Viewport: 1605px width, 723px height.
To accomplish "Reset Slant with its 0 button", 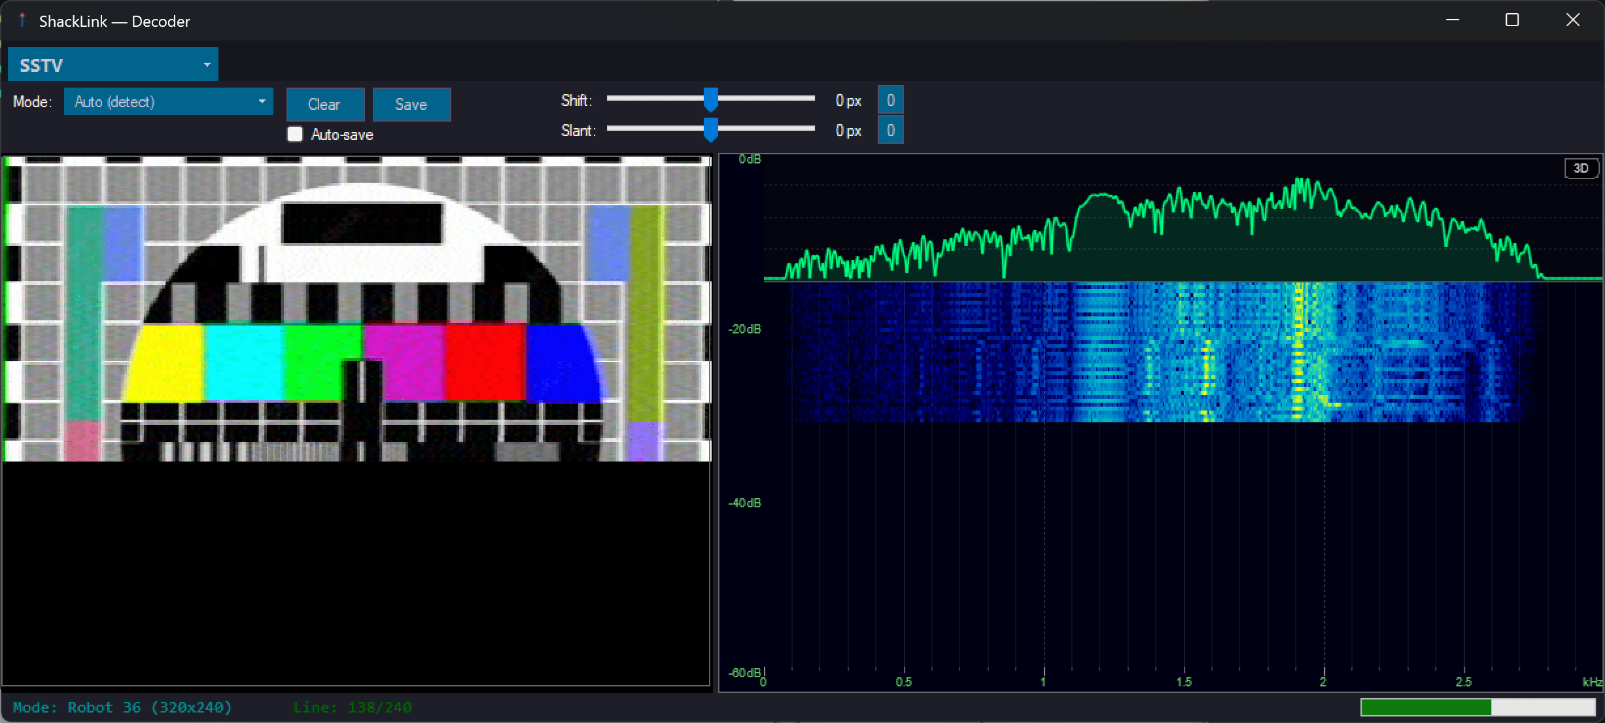I will (890, 130).
